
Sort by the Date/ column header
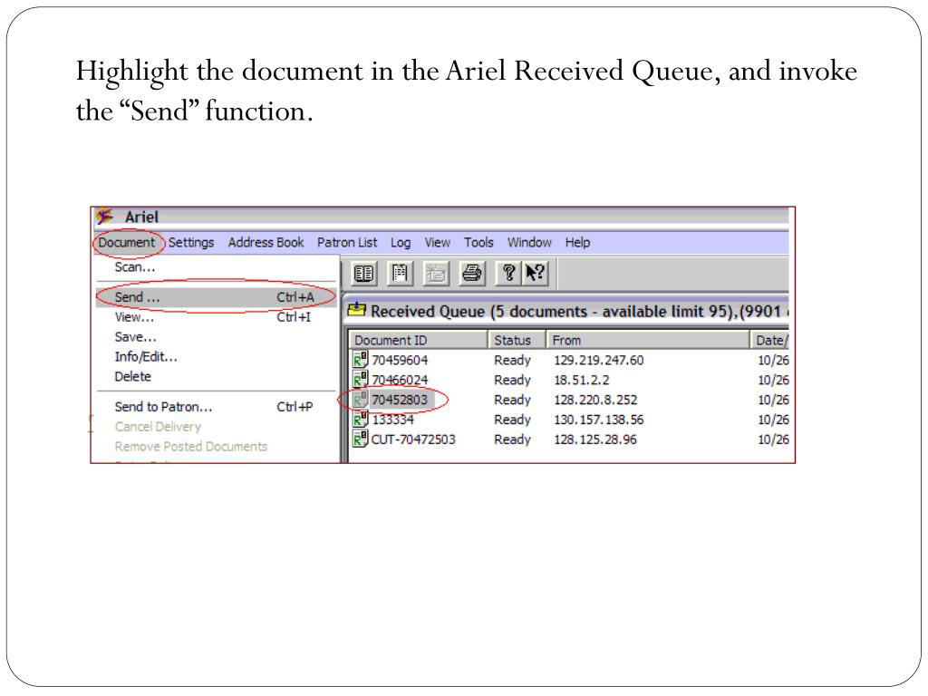(770, 341)
